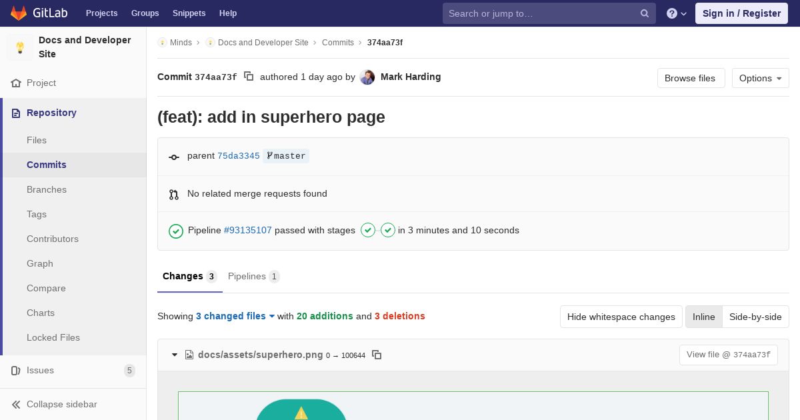
Task: Click the Repository file icon in sidebar
Action: [16, 113]
